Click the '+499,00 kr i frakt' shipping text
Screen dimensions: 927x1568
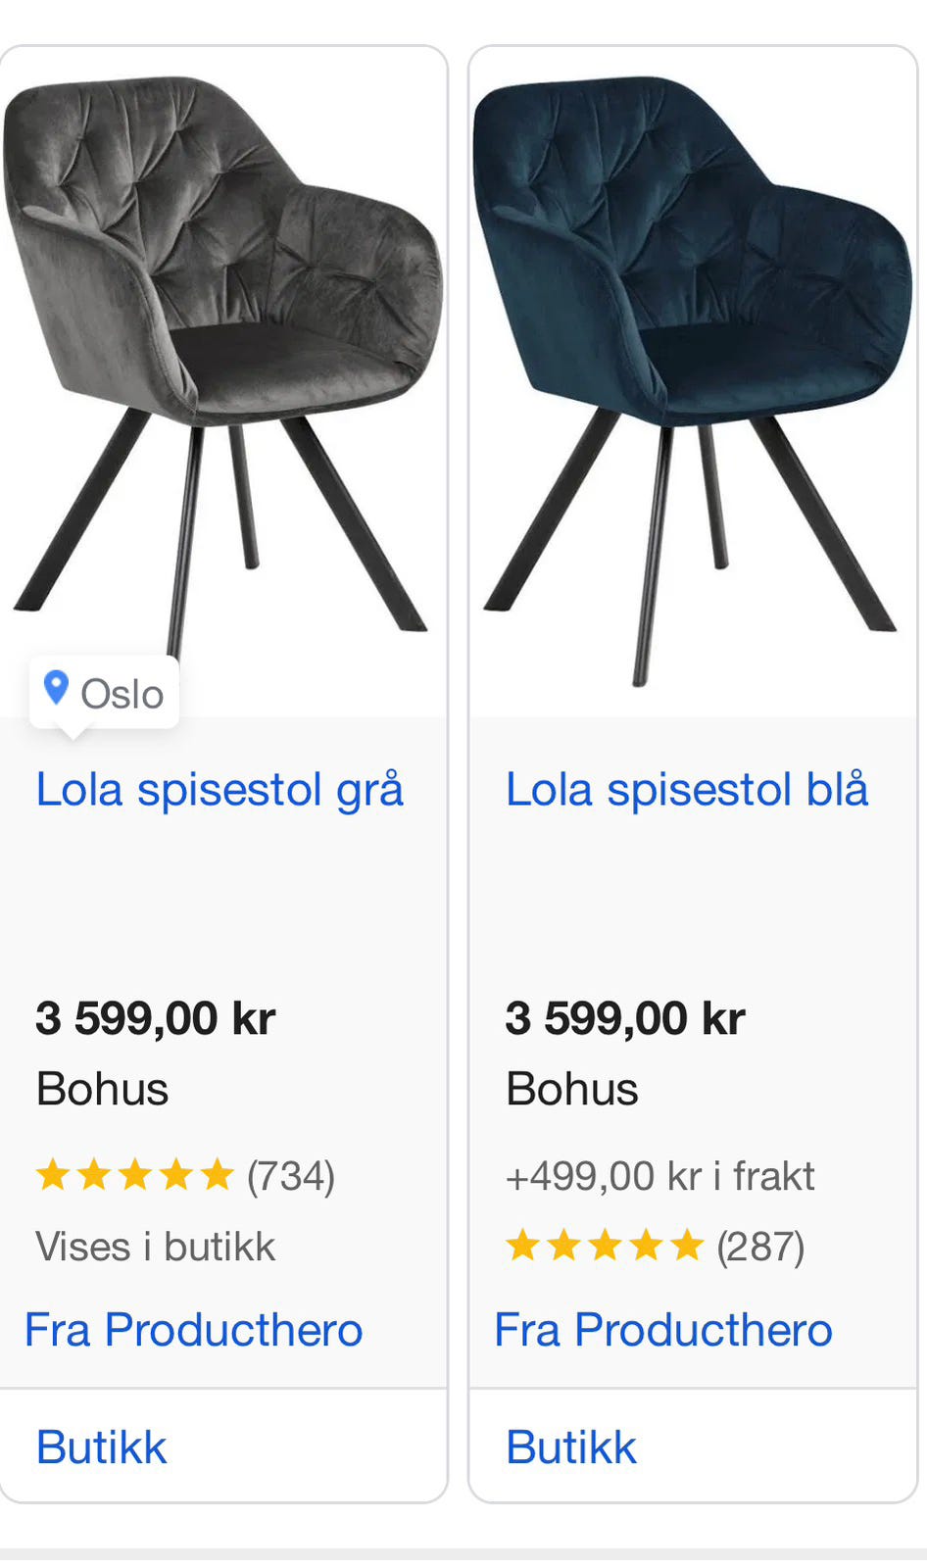pos(659,1176)
